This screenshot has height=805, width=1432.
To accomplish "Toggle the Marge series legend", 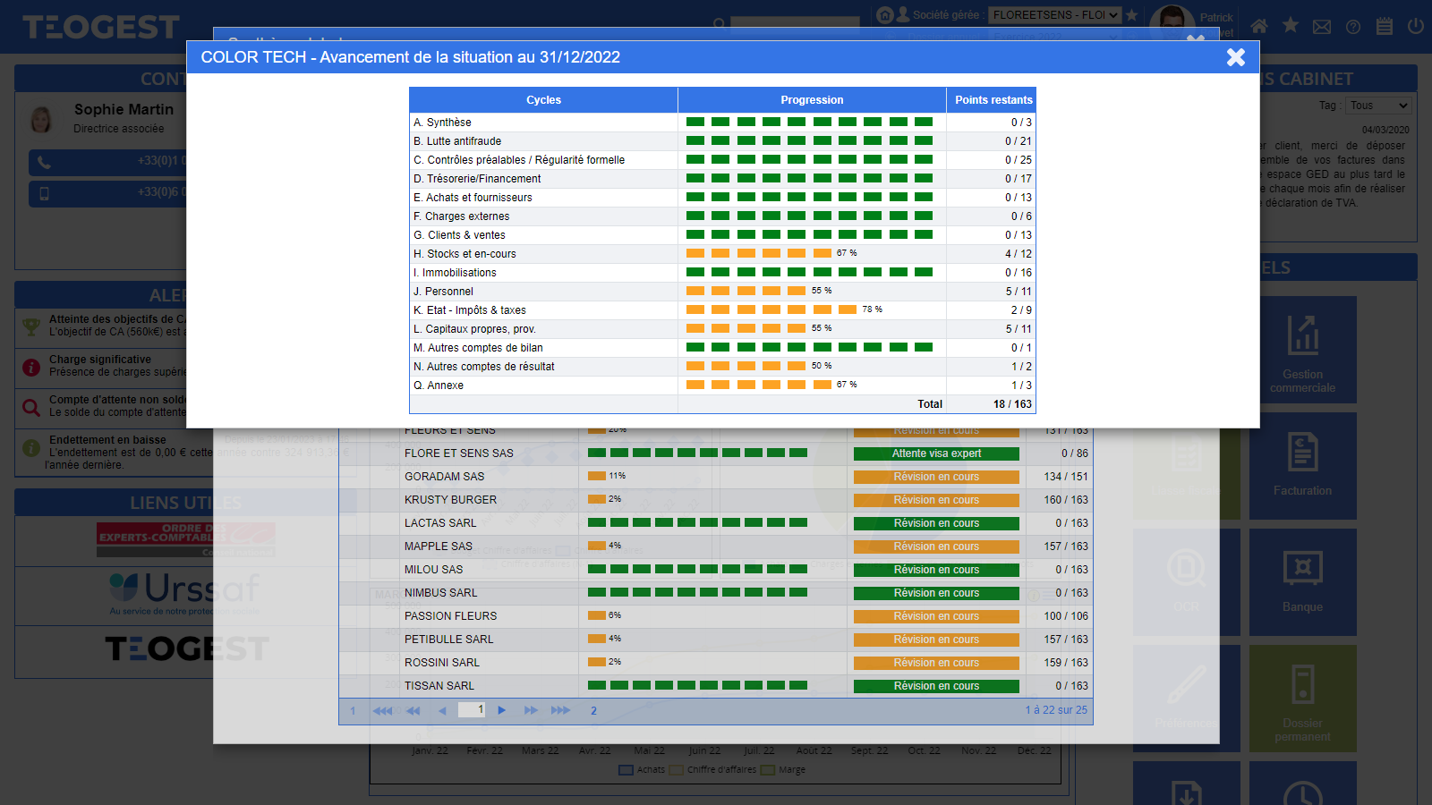I will coord(783,770).
